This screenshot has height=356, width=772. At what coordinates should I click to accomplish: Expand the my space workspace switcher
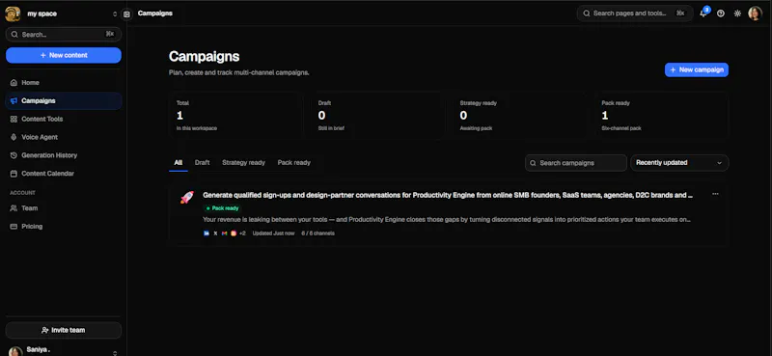tap(115, 14)
